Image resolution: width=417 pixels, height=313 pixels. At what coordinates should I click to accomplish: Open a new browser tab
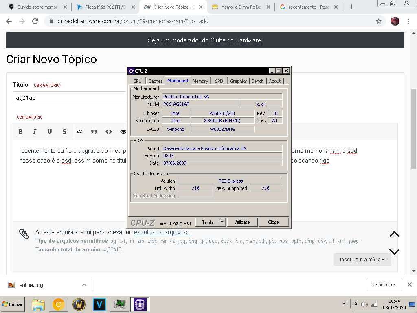coord(351,7)
